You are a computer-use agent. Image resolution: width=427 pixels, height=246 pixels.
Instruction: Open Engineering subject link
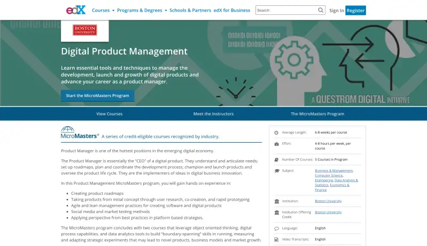click(324, 181)
